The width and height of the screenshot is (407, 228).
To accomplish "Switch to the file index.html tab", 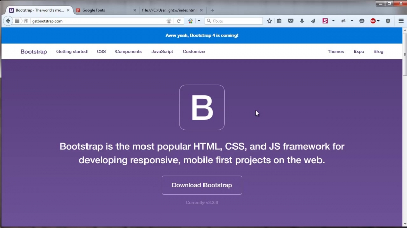I will coord(172,10).
